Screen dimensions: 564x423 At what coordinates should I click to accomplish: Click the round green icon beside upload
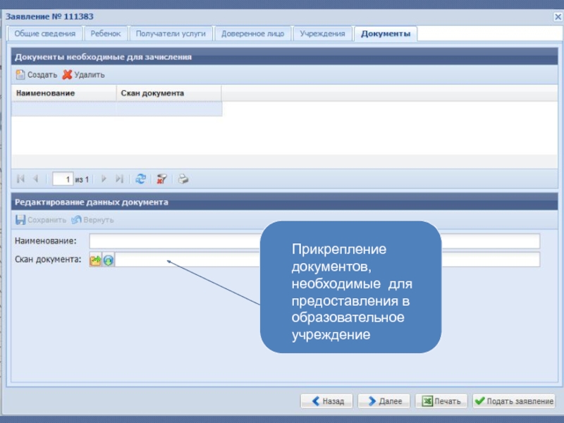click(x=108, y=260)
